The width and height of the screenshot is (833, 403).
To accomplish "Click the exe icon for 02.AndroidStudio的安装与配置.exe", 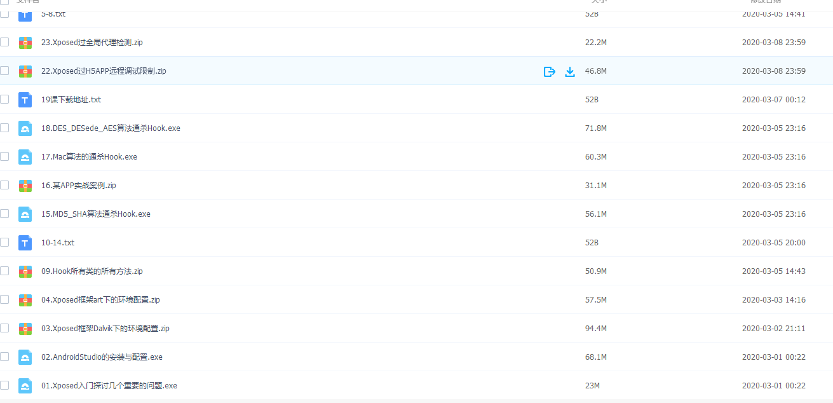I will click(25, 357).
